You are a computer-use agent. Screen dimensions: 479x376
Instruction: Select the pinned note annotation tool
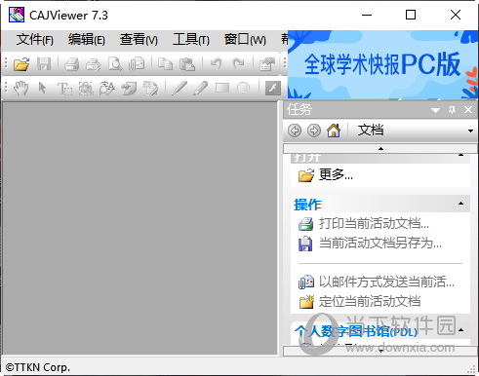[129, 88]
